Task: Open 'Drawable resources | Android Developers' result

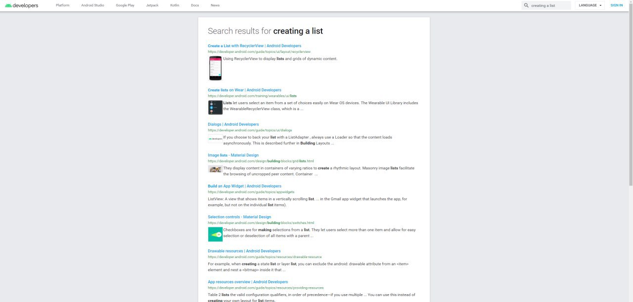Action: (244, 251)
